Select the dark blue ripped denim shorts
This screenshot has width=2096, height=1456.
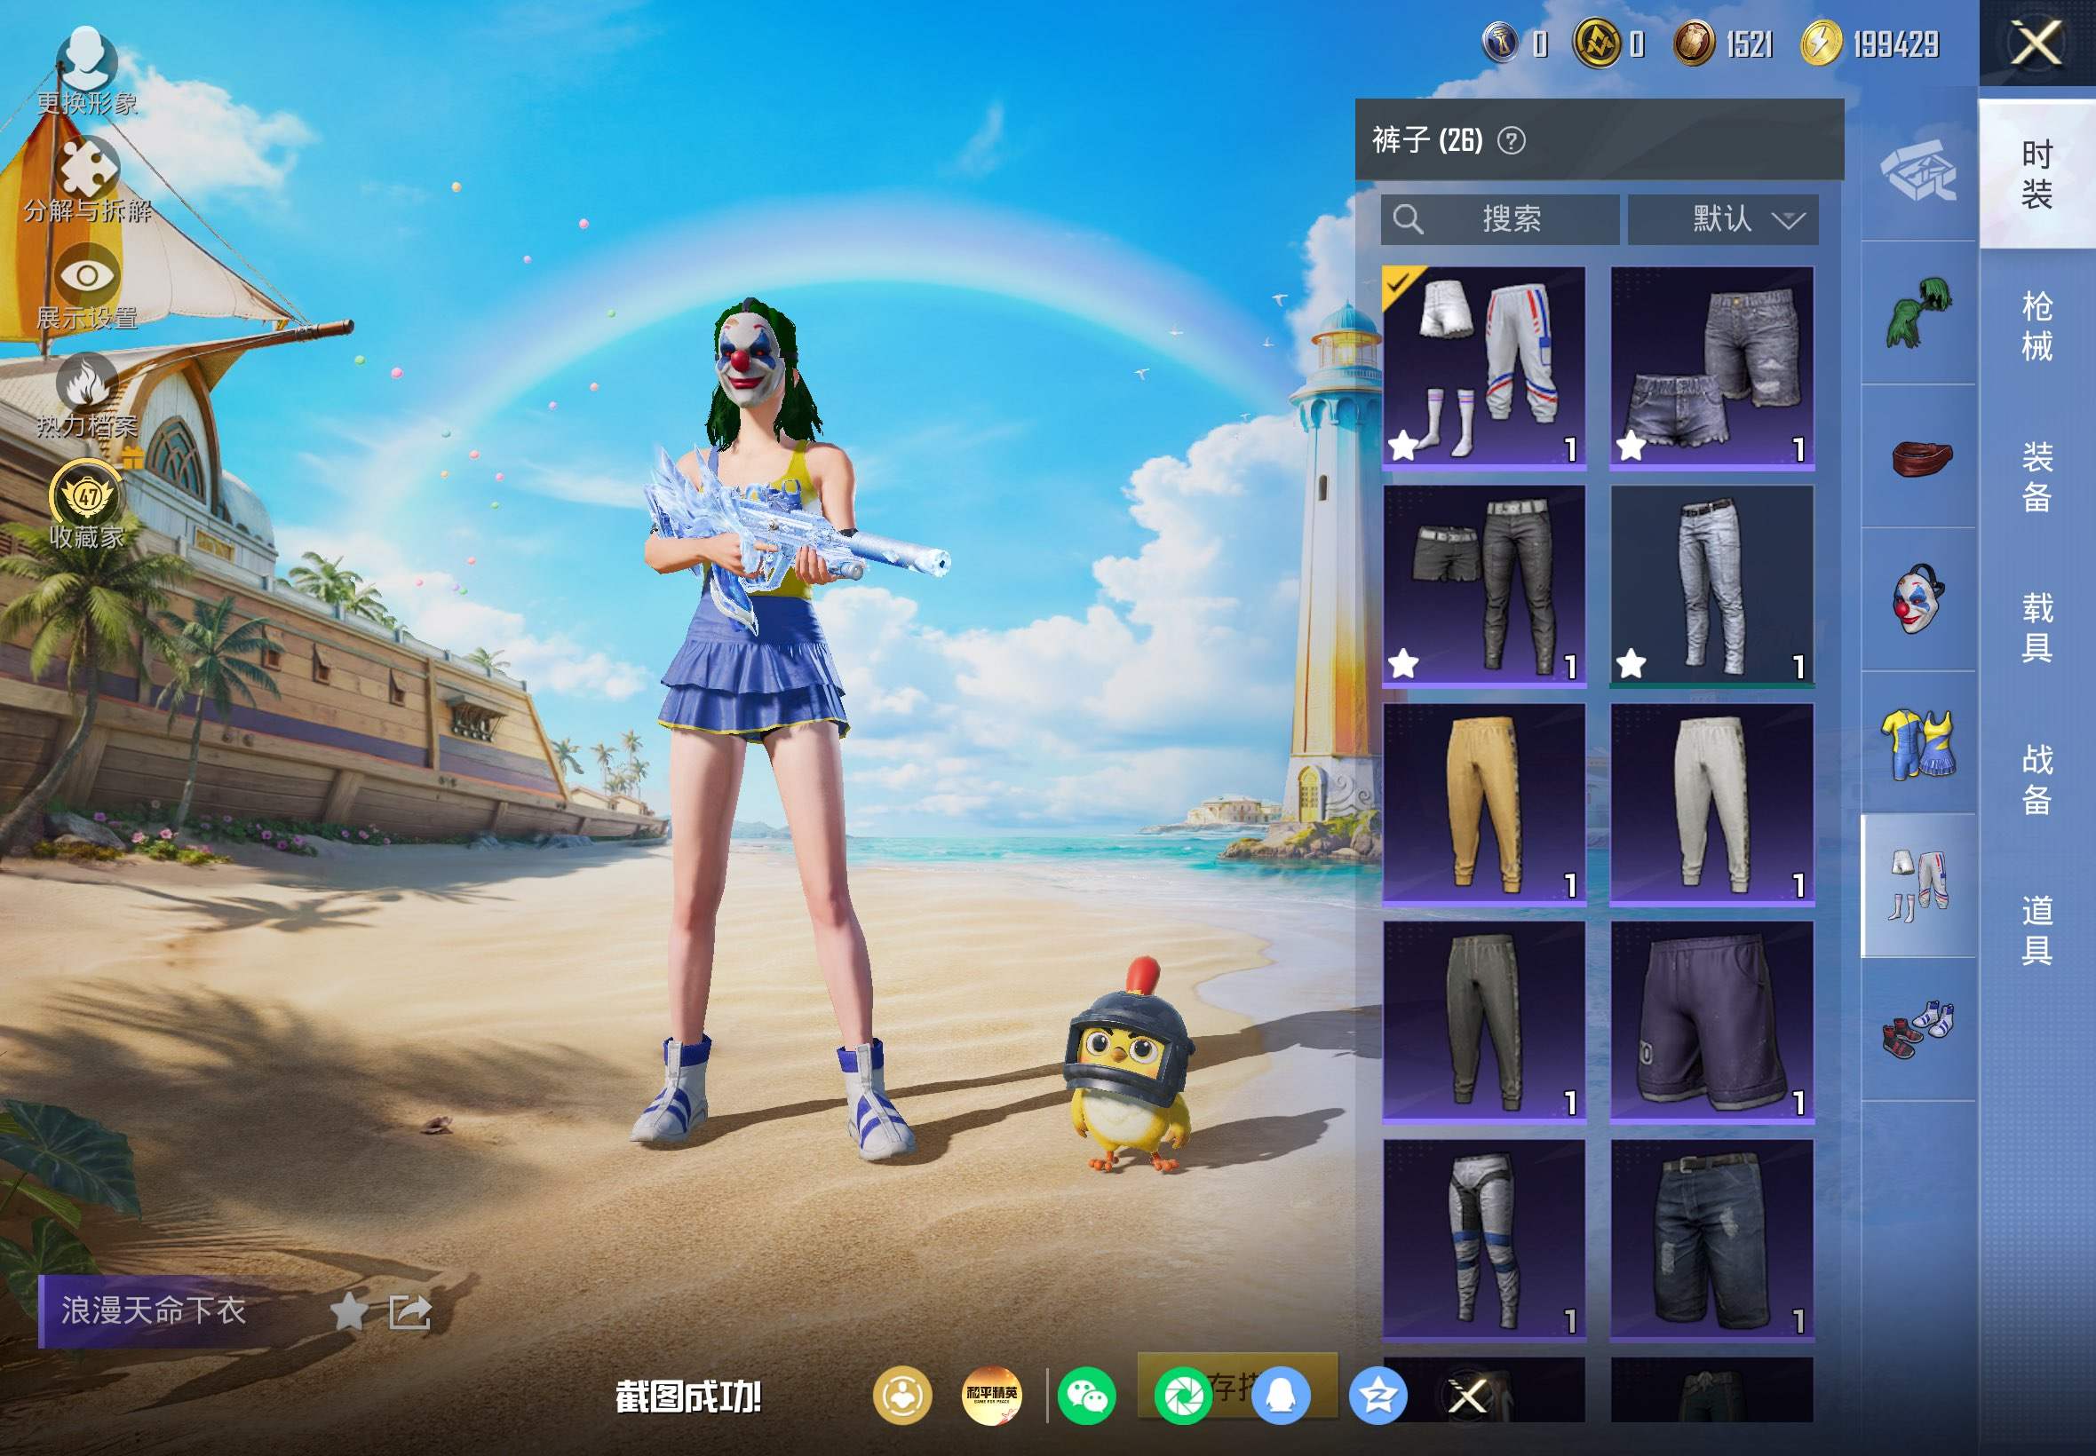1711,1239
